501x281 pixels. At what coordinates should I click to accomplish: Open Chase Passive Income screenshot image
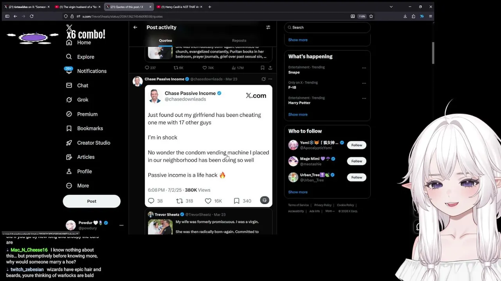(x=209, y=146)
